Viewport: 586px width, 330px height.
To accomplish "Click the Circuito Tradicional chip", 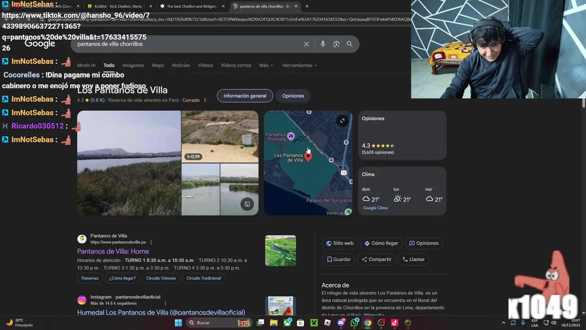I will (x=204, y=278).
